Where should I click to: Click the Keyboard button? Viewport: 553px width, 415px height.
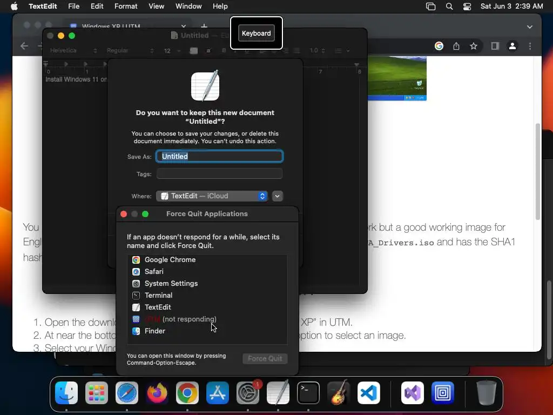click(x=257, y=33)
